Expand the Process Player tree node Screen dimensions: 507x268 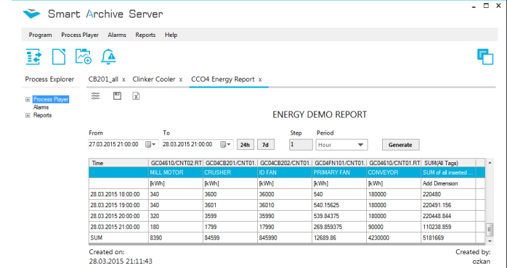click(x=28, y=100)
